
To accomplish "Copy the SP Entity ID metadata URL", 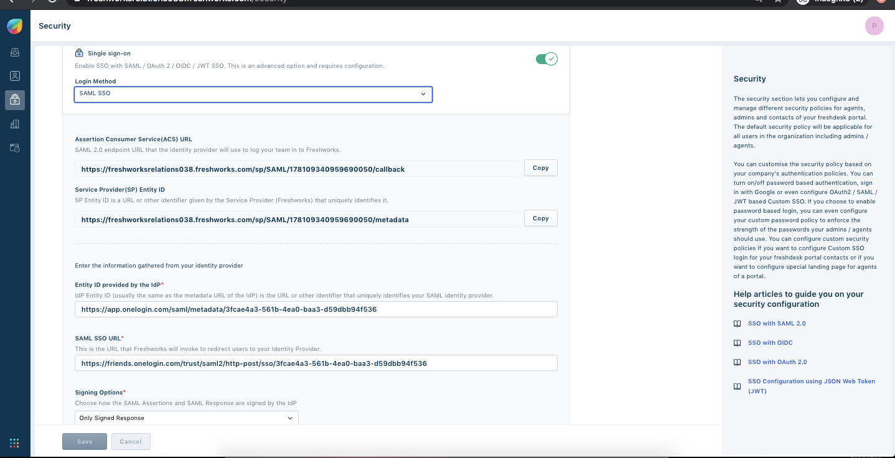I will [541, 218].
